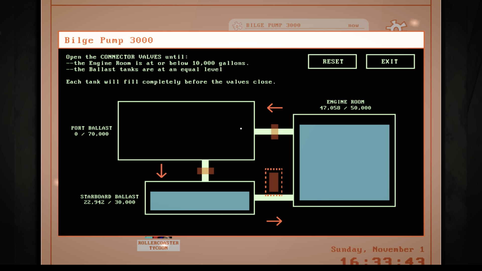Click the 'Each tank will fill completely' instruction line
482x271 pixels.
pyautogui.click(x=171, y=82)
